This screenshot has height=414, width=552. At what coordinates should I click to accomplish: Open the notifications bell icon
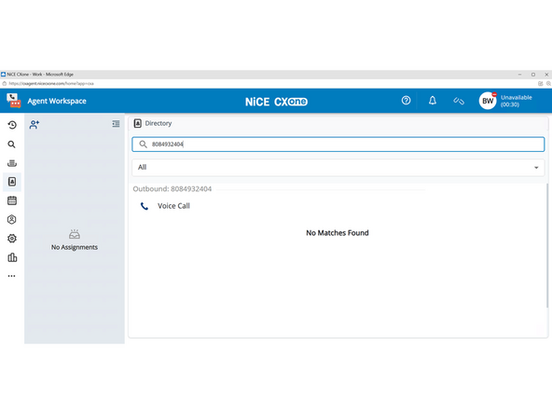tap(433, 101)
